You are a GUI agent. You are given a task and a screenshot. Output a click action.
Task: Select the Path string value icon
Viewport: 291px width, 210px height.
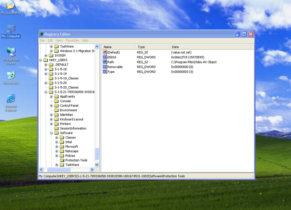point(105,62)
